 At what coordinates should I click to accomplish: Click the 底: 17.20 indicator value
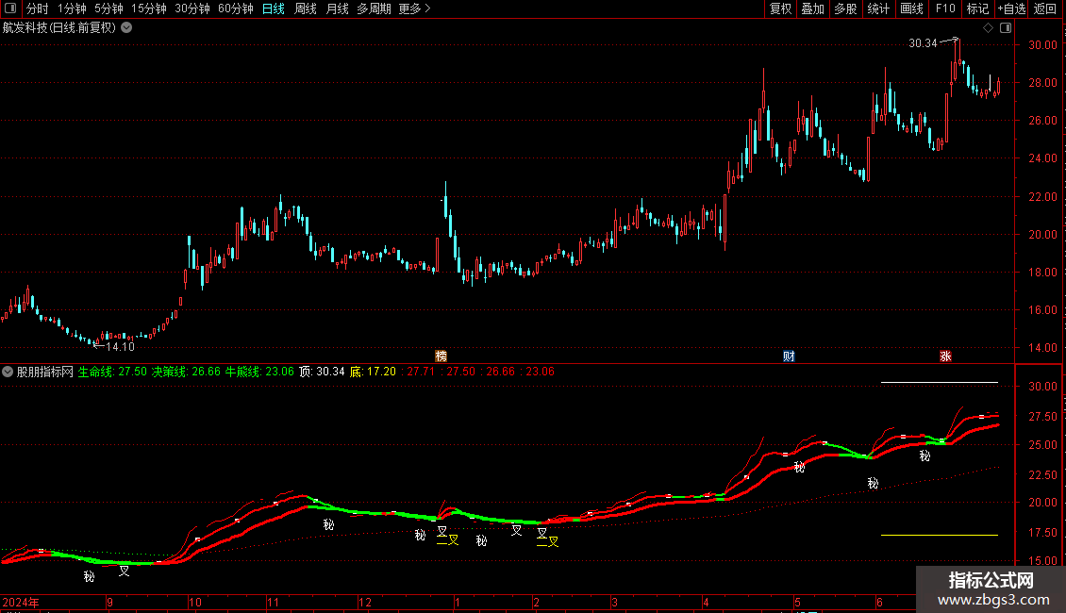373,372
